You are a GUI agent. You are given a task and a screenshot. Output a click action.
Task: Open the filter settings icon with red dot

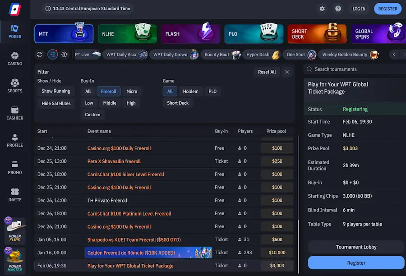(x=52, y=54)
